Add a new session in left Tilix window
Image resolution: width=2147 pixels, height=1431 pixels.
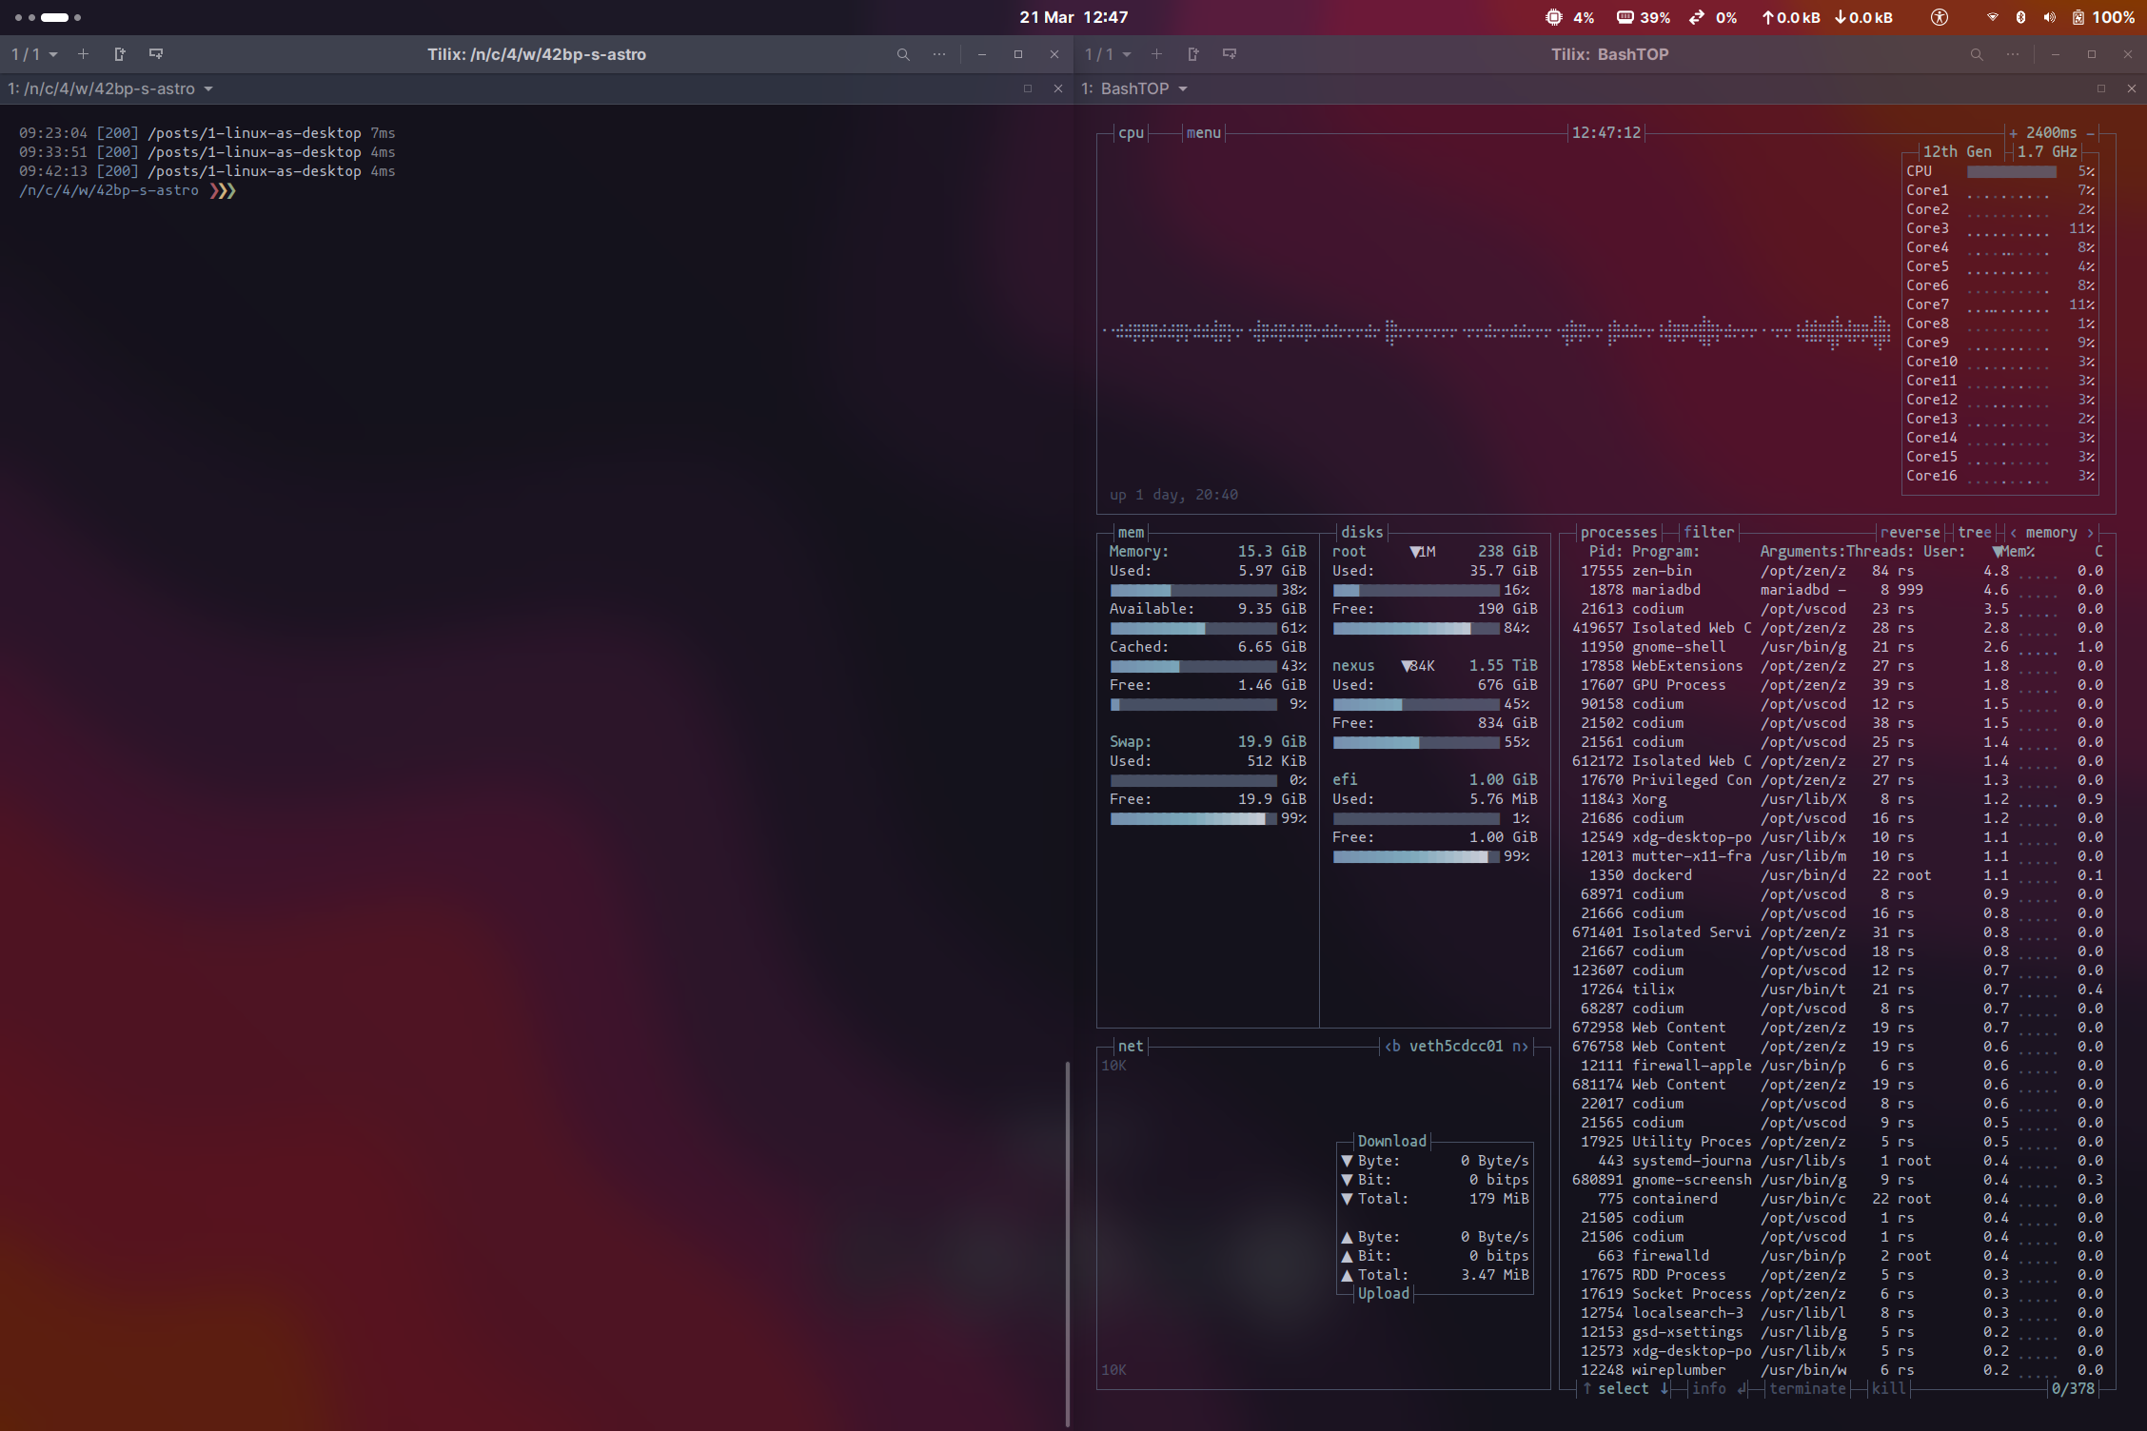pos(83,54)
